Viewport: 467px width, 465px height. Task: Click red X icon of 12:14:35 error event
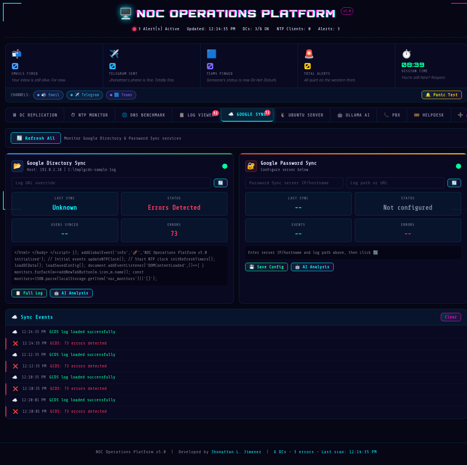tap(16, 343)
